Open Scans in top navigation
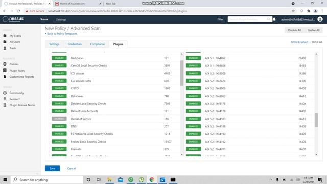The image size is (327, 184). pos(44,19)
